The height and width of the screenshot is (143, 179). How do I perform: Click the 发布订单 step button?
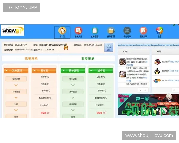point(16,79)
